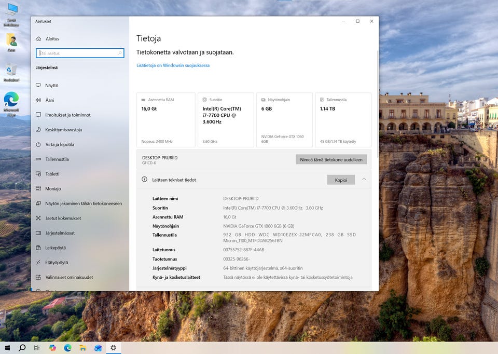Open Näyttö settings page
This screenshot has height=354, width=498.
click(52, 85)
